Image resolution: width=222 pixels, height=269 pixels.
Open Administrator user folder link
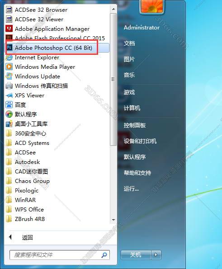142,28
